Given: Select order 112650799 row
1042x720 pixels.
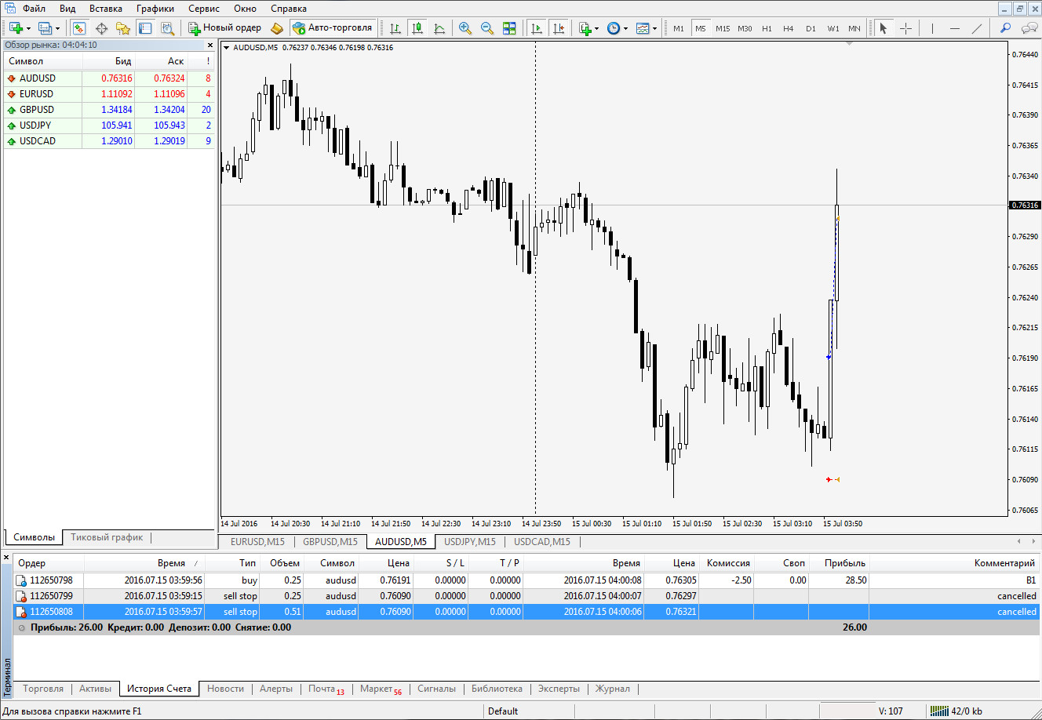Looking at the screenshot, I should [526, 596].
